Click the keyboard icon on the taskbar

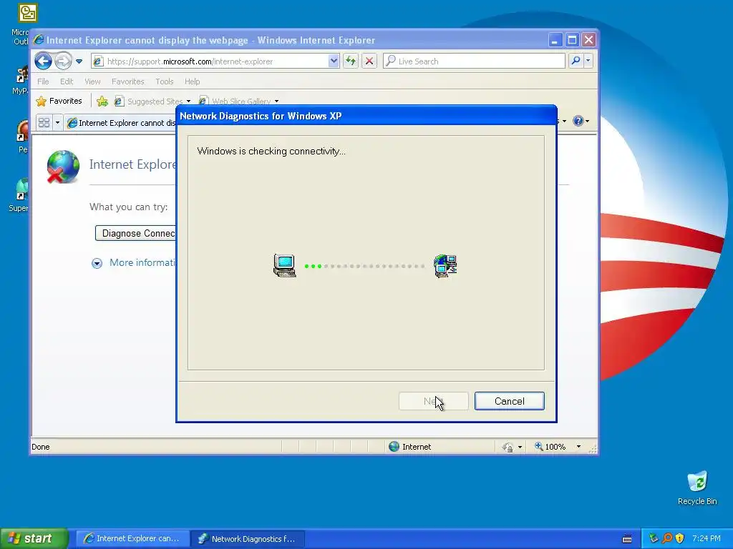click(x=627, y=539)
